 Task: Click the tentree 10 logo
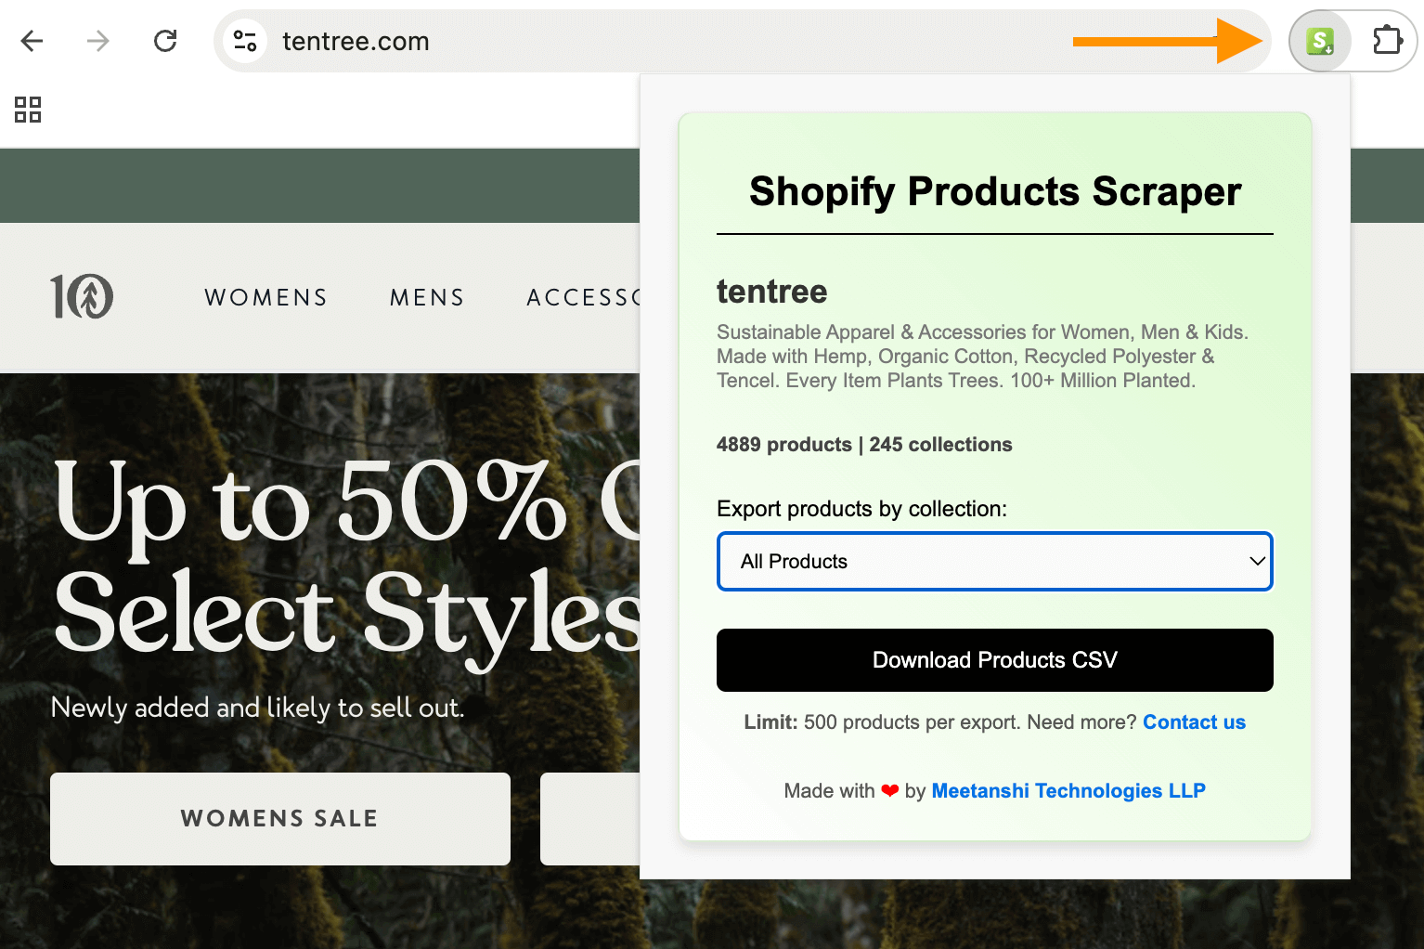(82, 297)
